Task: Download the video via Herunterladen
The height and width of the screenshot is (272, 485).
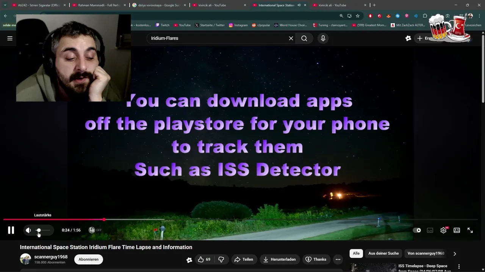Action: click(280, 260)
